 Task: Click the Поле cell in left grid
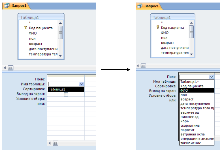pyautogui.click(x=66, y=80)
